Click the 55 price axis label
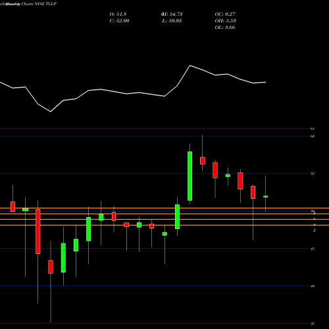Viewport: 329px width, 329px height. point(313,174)
